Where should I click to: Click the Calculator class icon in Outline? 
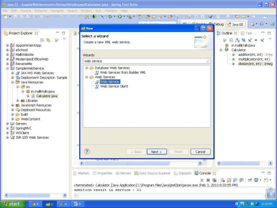point(227,49)
